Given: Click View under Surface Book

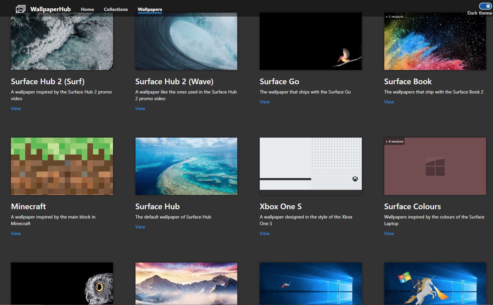Looking at the screenshot, I should point(389,102).
